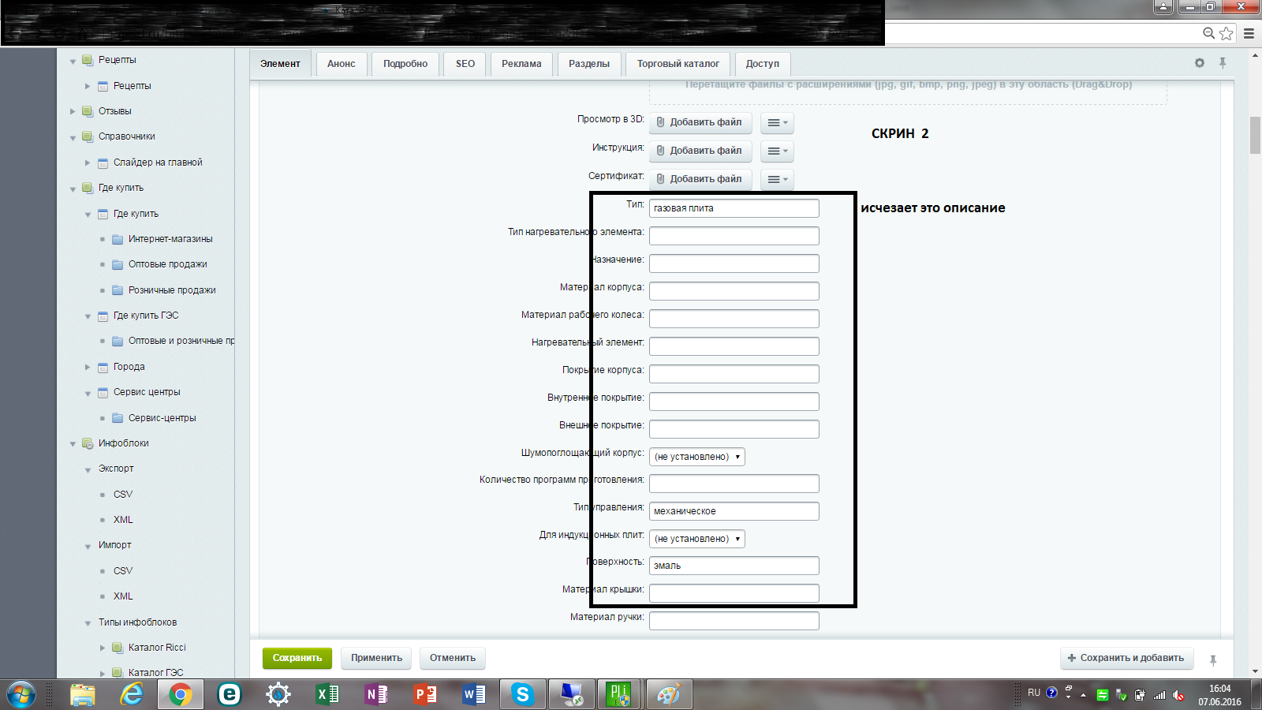Collapse the Сервис центры tree node

88,393
